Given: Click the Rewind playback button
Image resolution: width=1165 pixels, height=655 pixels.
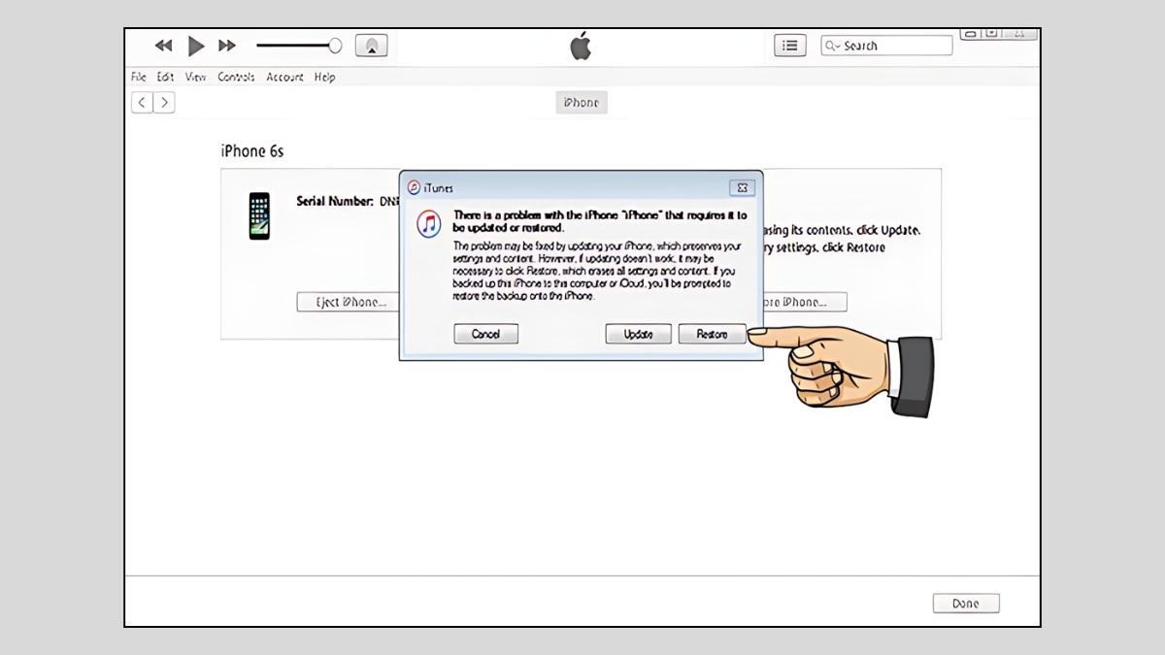Looking at the screenshot, I should 163,46.
